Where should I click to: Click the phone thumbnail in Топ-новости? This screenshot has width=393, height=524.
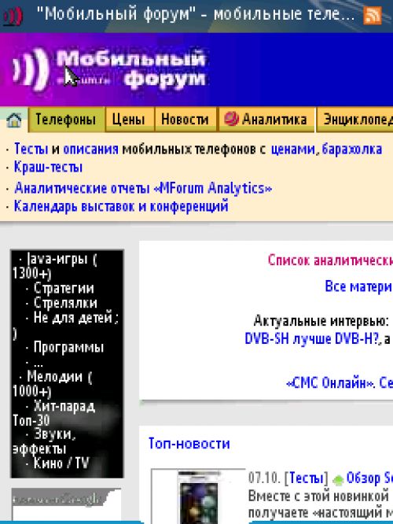pyautogui.click(x=198, y=496)
